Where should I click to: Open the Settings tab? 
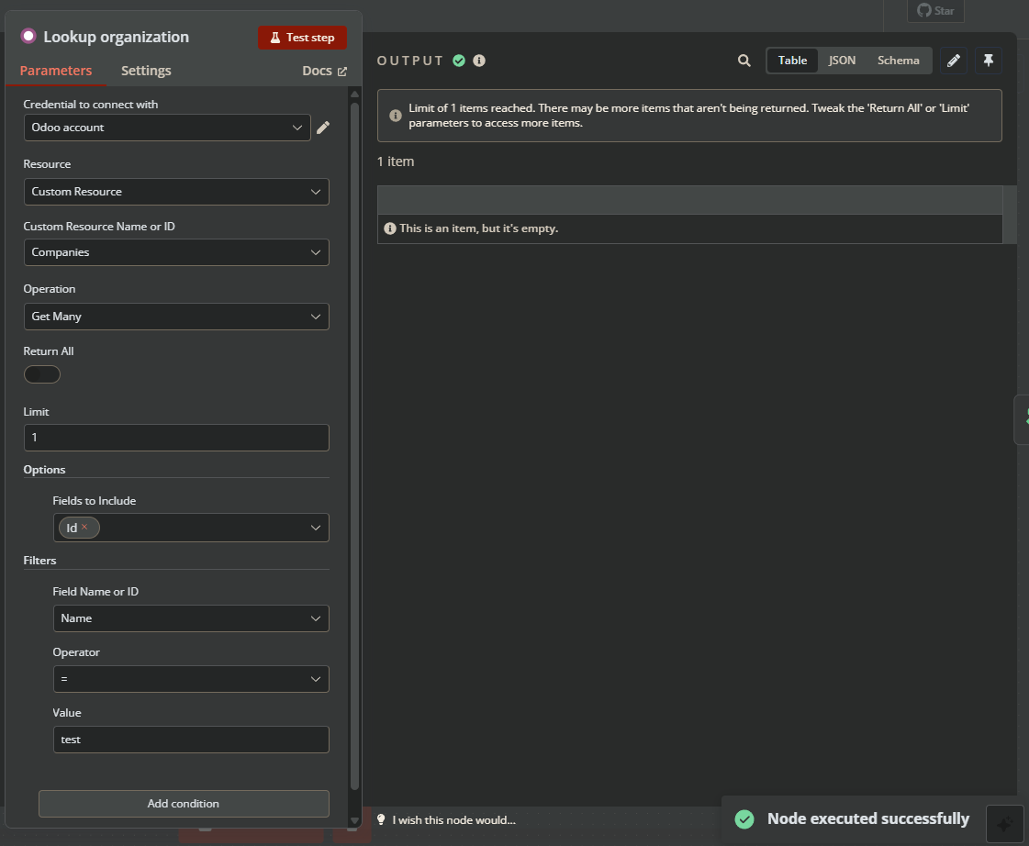coord(146,71)
